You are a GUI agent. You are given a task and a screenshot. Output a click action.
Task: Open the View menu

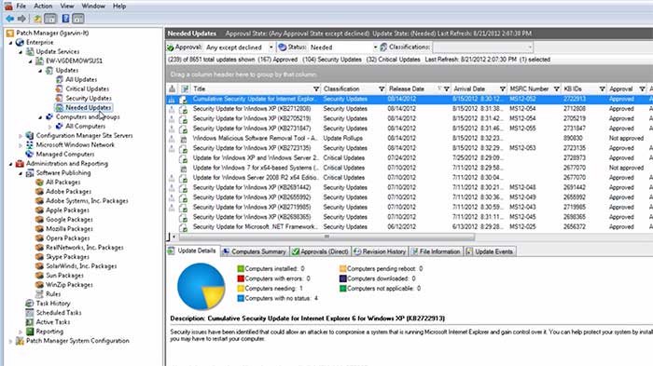click(66, 7)
